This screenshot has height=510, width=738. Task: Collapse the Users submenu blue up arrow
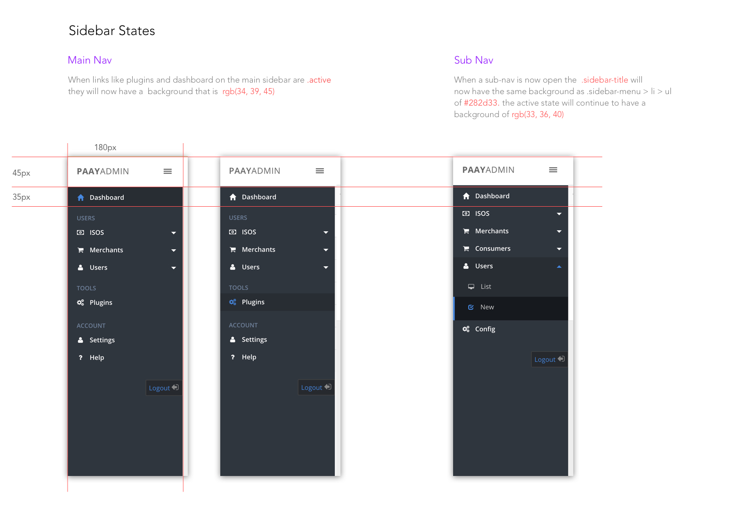[559, 266]
